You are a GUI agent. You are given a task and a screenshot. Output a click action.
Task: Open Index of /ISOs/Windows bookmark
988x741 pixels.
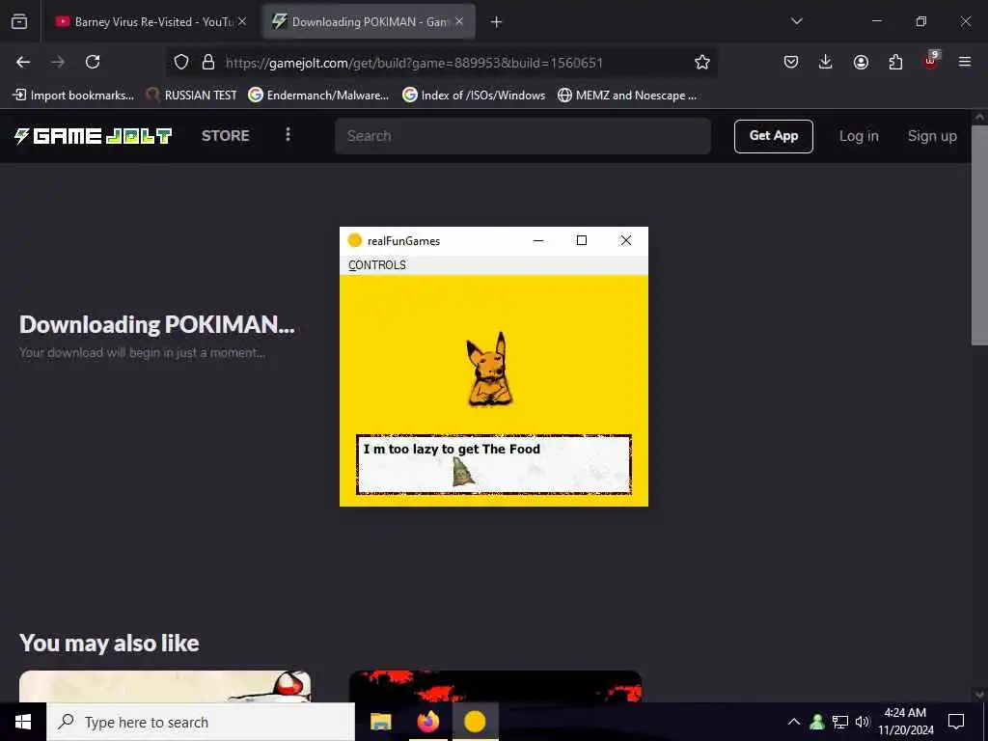click(474, 96)
